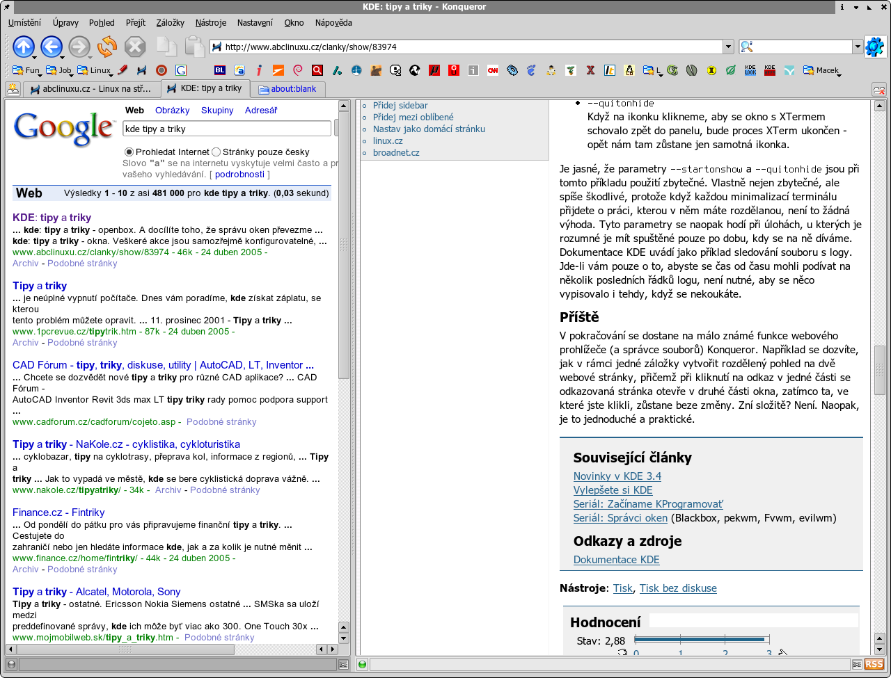Click the Up navigation arrow button
891x678 pixels.
pos(24,47)
